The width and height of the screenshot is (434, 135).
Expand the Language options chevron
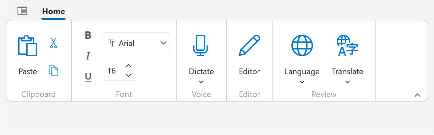pos(302,82)
